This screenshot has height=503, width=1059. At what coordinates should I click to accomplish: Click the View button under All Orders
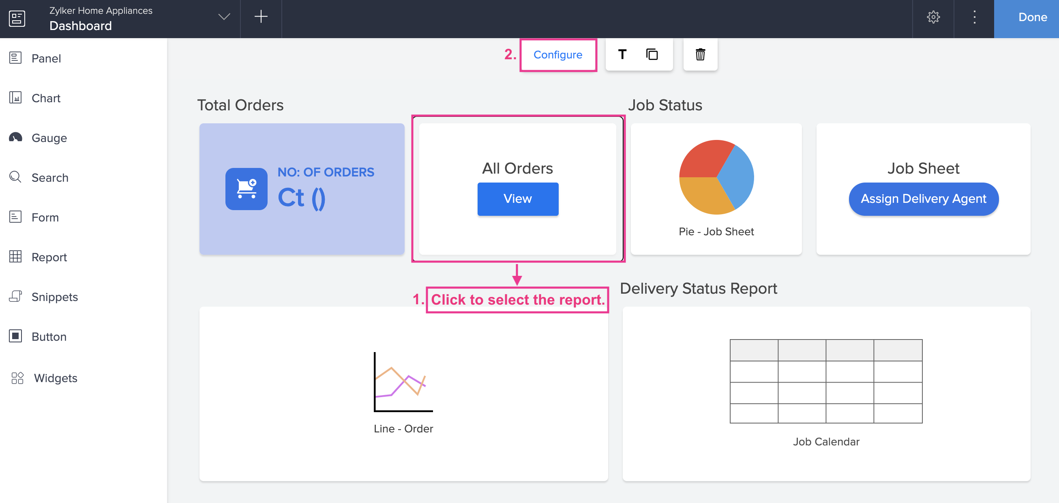[x=517, y=199]
